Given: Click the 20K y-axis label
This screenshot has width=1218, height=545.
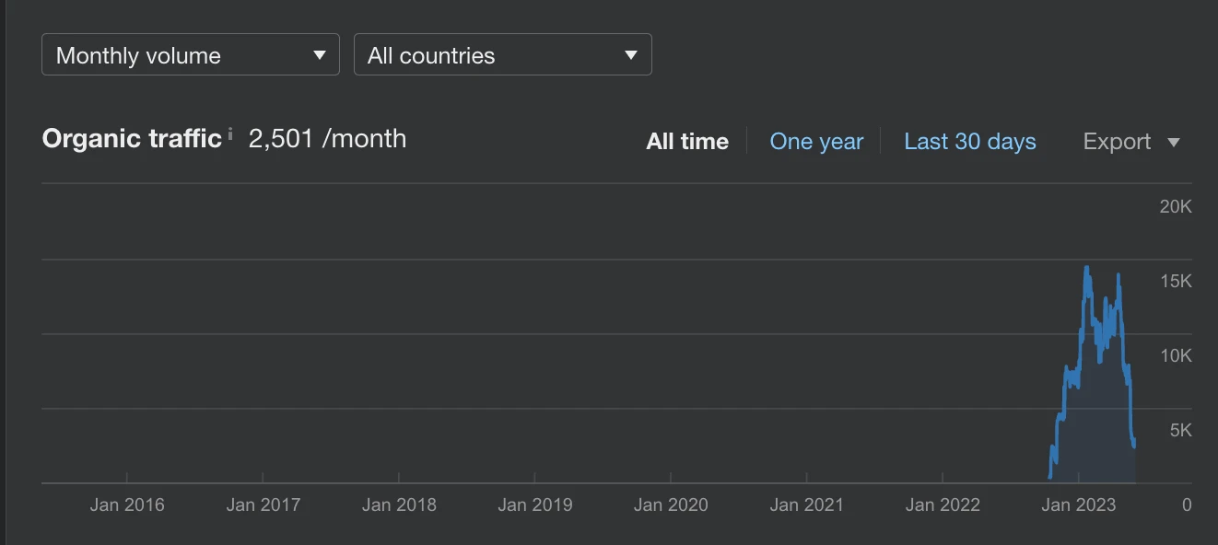Looking at the screenshot, I should tap(1176, 206).
